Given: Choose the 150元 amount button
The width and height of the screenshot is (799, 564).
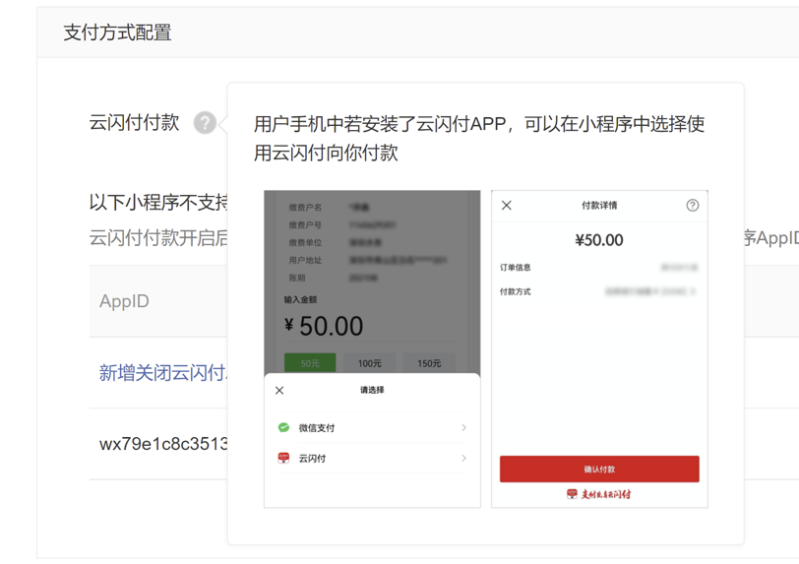Looking at the screenshot, I should [429, 363].
